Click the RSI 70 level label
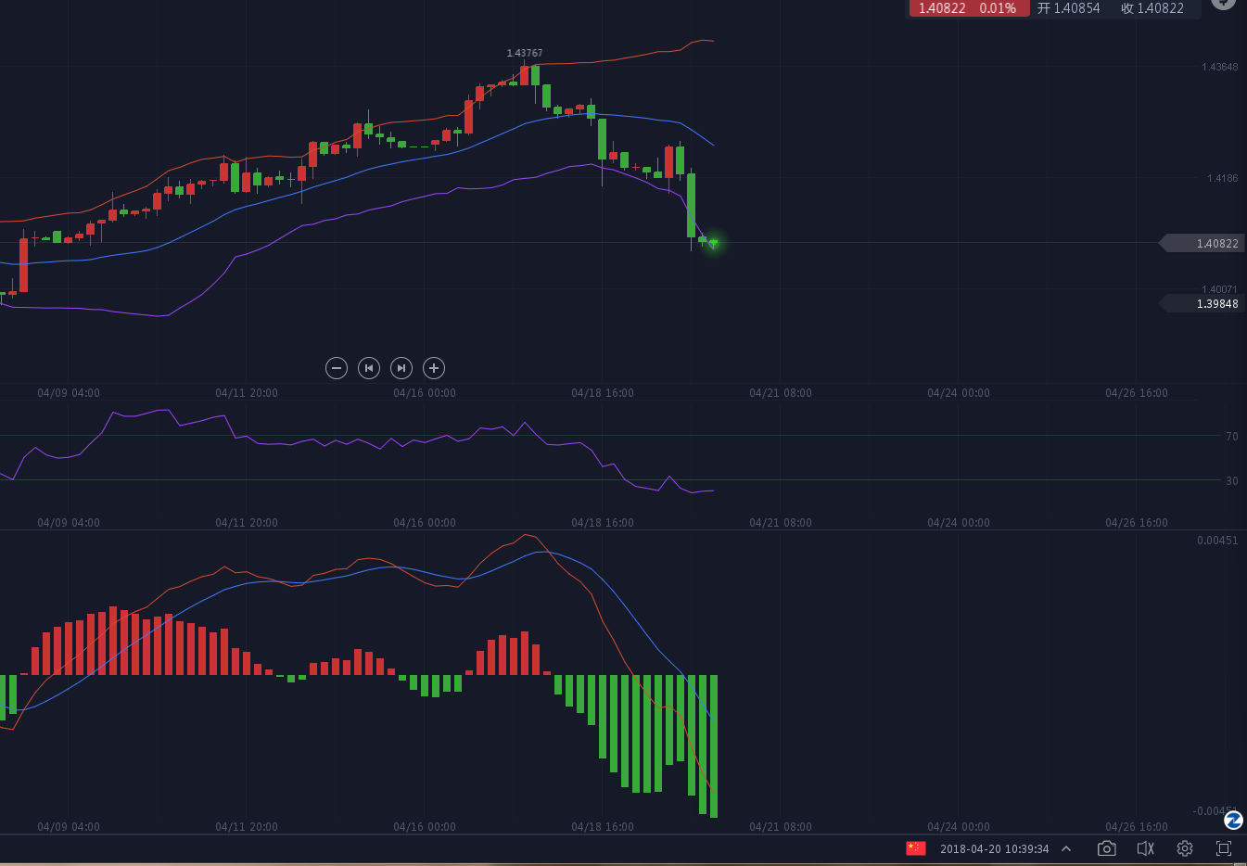Screen dimensions: 1247x866 tap(1231, 436)
